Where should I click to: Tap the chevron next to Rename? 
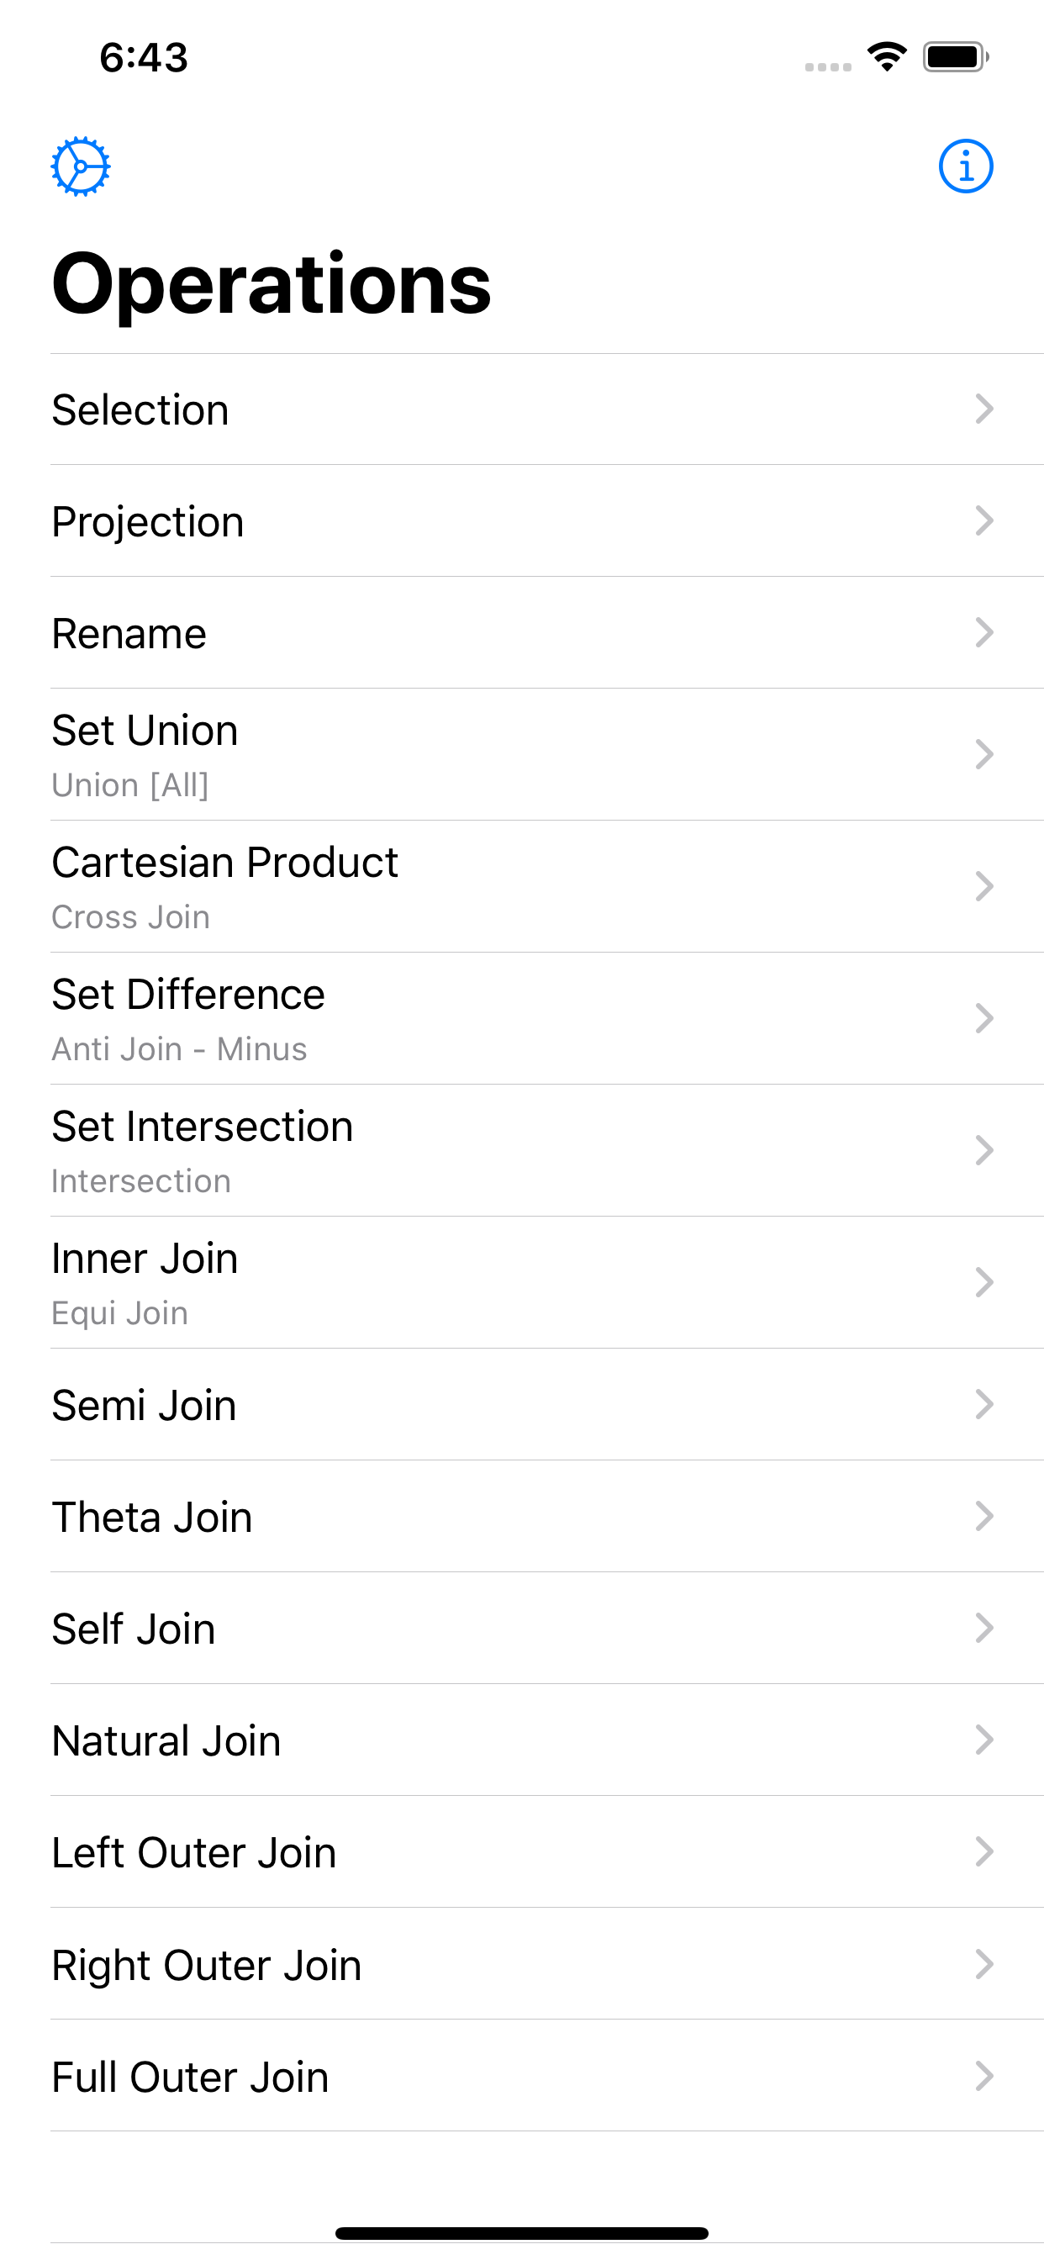(984, 632)
